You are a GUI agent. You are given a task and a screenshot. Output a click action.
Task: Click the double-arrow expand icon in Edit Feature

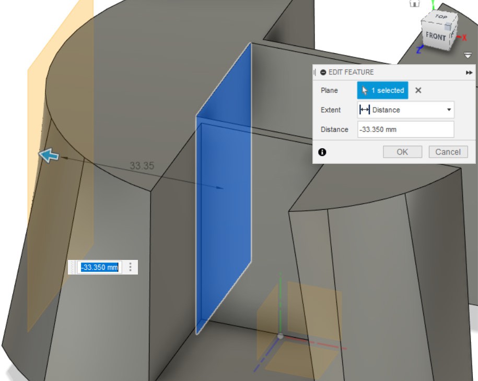click(x=469, y=73)
